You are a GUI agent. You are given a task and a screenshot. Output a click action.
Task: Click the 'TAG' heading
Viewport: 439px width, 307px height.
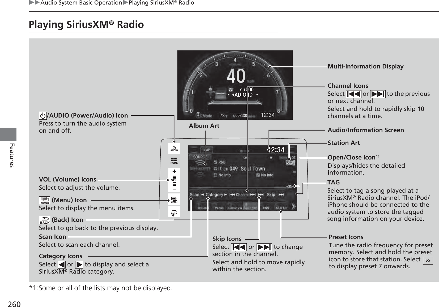pos(334,182)
